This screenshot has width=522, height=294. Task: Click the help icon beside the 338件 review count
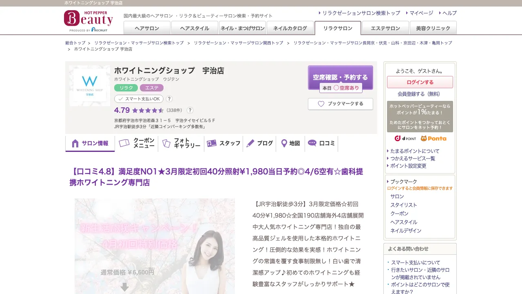[x=190, y=110]
